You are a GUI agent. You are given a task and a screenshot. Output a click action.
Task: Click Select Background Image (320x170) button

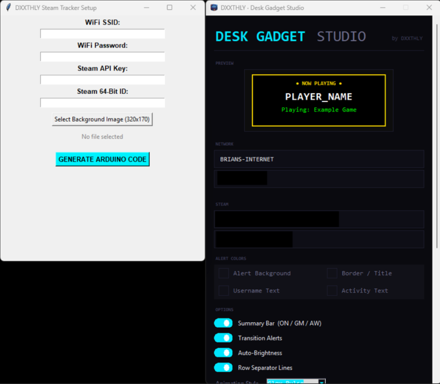click(x=102, y=119)
